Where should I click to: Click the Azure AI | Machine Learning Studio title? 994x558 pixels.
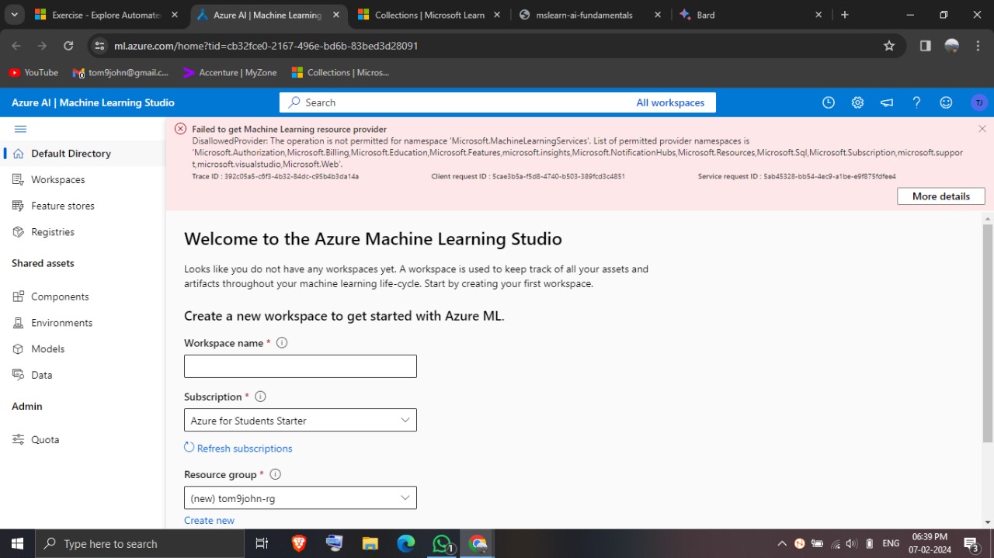click(x=93, y=102)
